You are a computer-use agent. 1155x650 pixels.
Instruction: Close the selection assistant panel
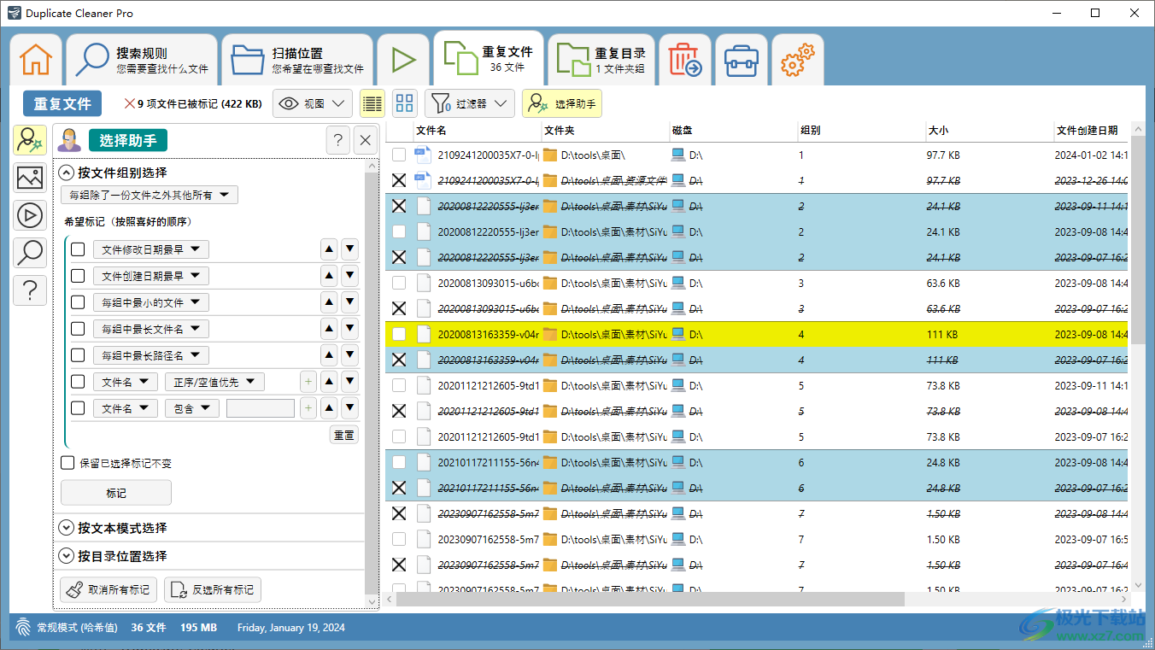[365, 141]
